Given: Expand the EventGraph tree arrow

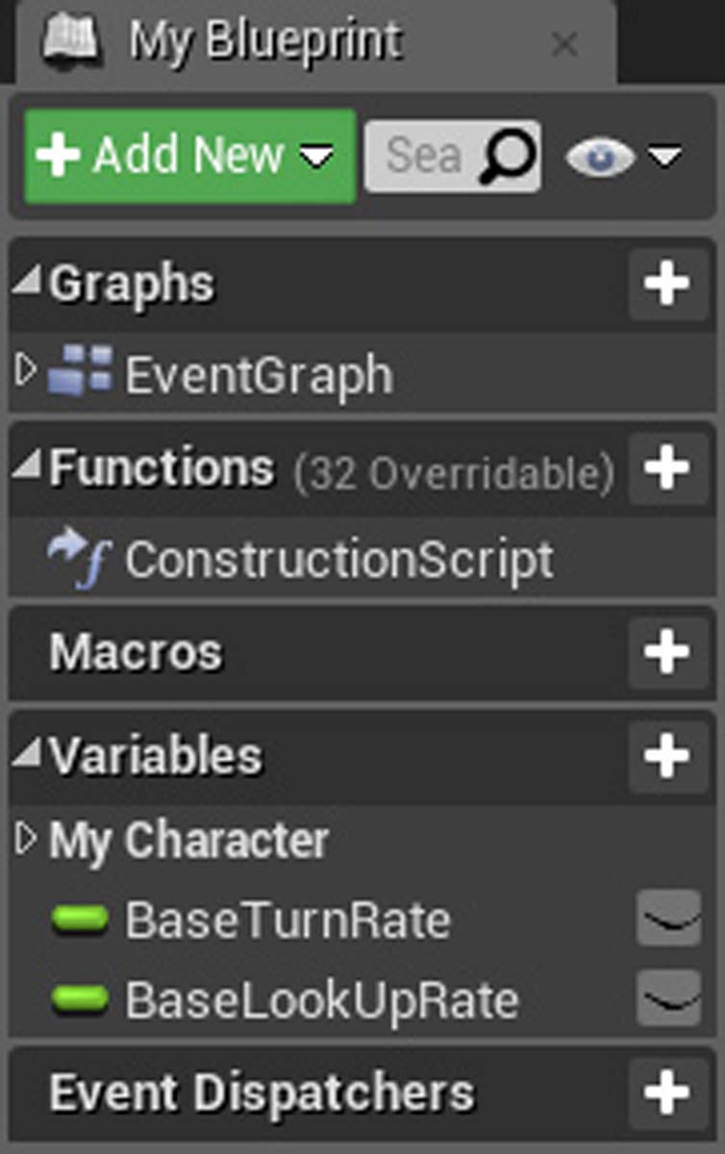Looking at the screenshot, I should [26, 371].
